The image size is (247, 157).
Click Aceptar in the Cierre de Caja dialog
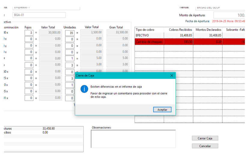click(162, 109)
